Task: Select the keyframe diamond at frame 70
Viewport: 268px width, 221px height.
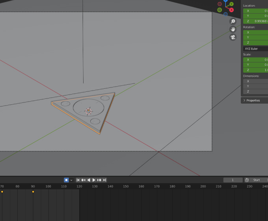Action: pyautogui.click(x=2, y=192)
